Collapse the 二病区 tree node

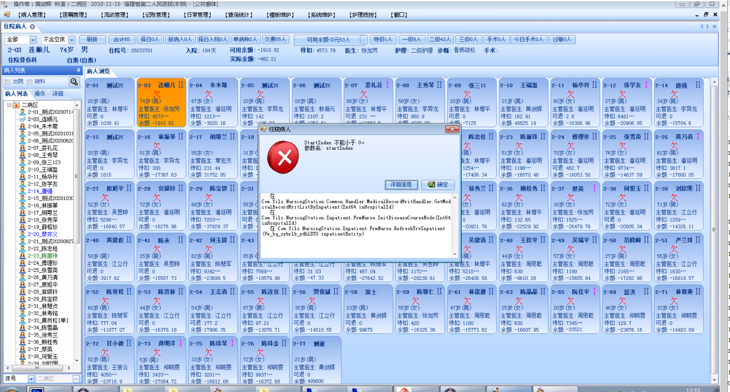[x=9, y=105]
